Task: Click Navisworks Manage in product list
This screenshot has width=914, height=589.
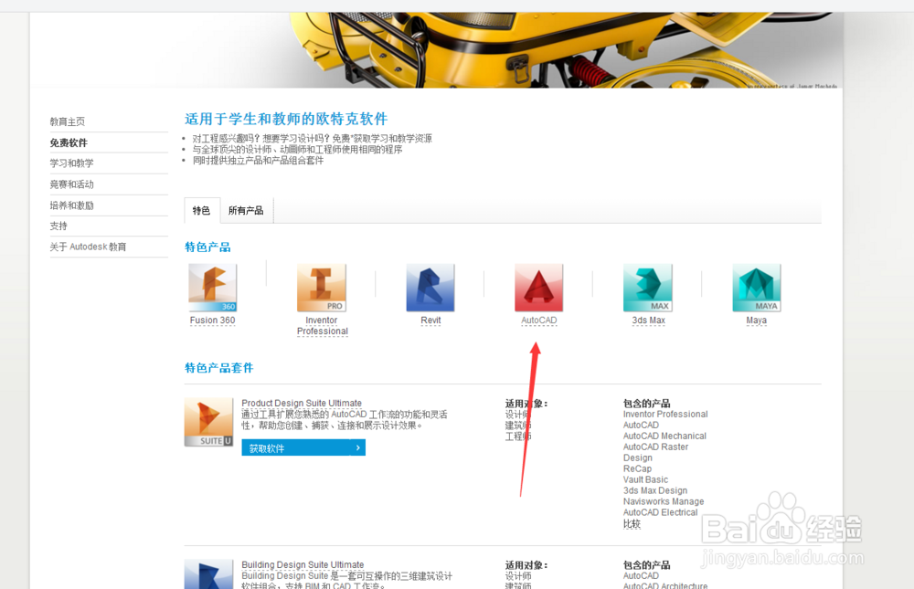Action: pyautogui.click(x=664, y=501)
